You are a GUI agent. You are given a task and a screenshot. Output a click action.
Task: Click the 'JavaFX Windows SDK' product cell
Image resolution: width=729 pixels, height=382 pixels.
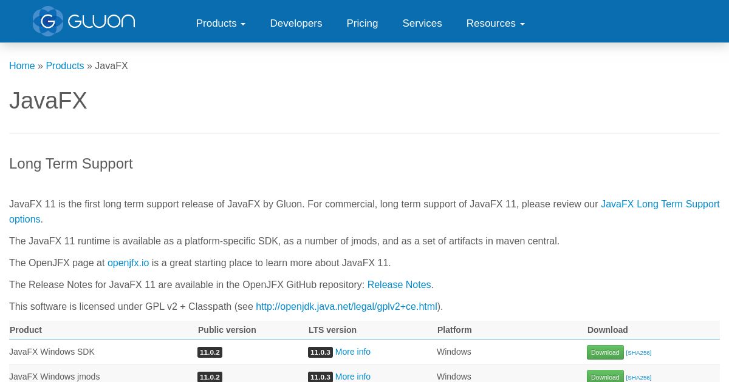[52, 352]
